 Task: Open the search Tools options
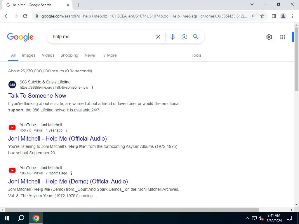(x=196, y=55)
